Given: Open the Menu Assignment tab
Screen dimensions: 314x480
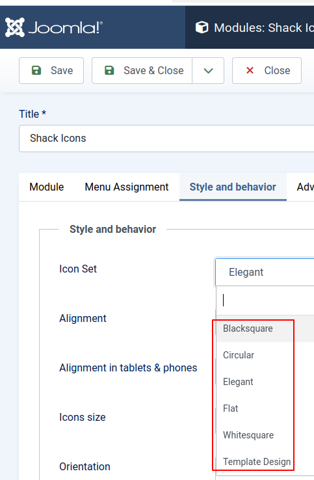Looking at the screenshot, I should [x=127, y=187].
